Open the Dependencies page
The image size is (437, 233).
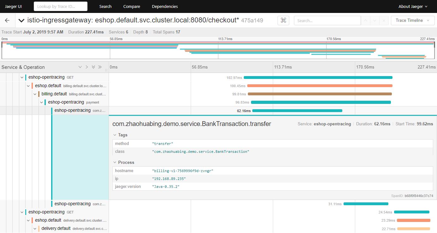tap(165, 6)
